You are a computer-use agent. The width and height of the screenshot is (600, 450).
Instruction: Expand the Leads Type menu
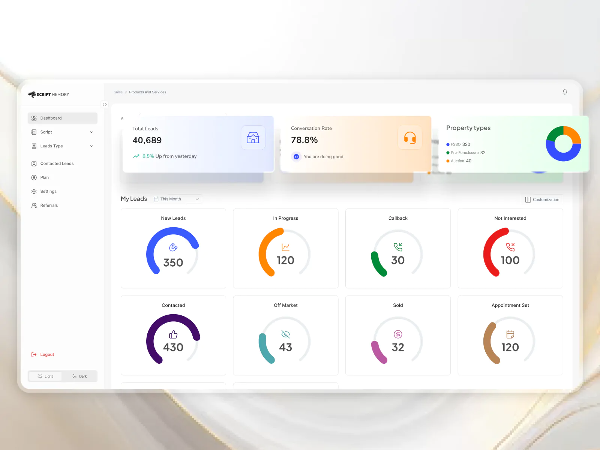(91, 146)
